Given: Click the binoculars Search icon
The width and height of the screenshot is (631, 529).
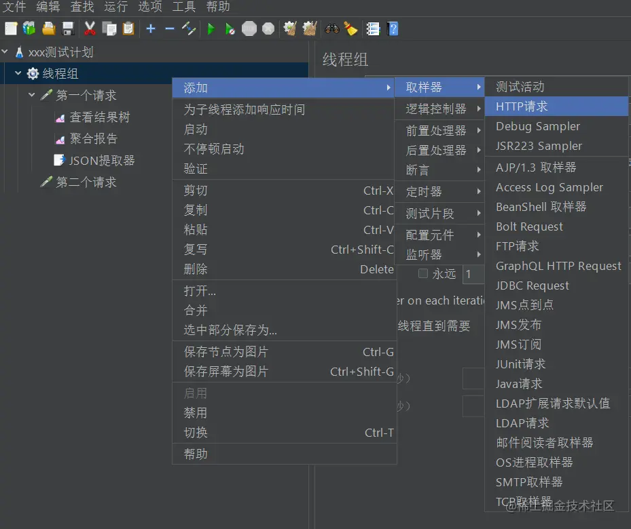Looking at the screenshot, I should click(x=332, y=29).
